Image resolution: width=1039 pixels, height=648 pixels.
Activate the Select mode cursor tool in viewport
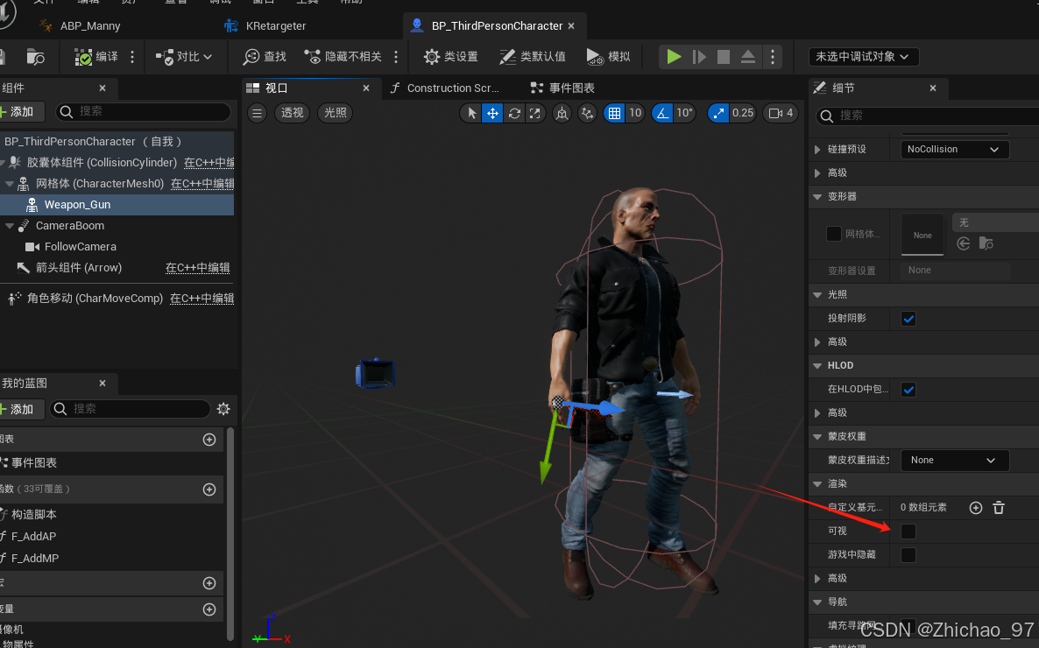click(x=472, y=113)
